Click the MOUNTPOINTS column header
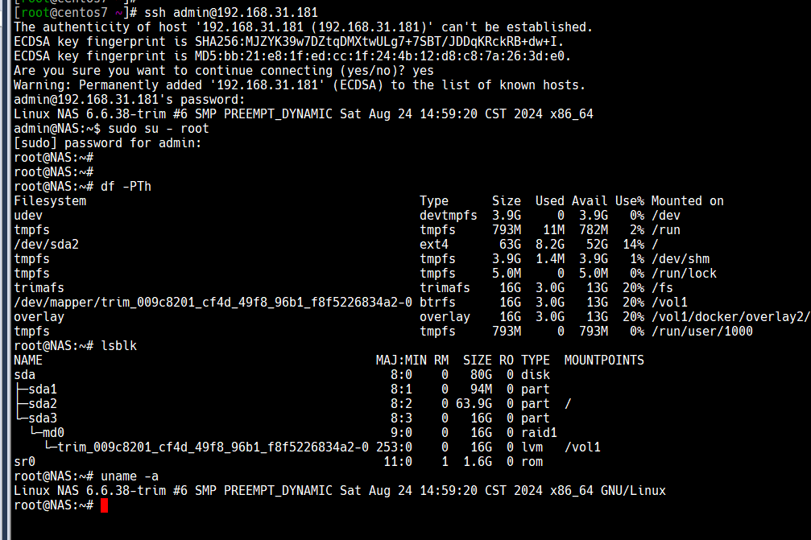The image size is (811, 540). tap(604, 361)
